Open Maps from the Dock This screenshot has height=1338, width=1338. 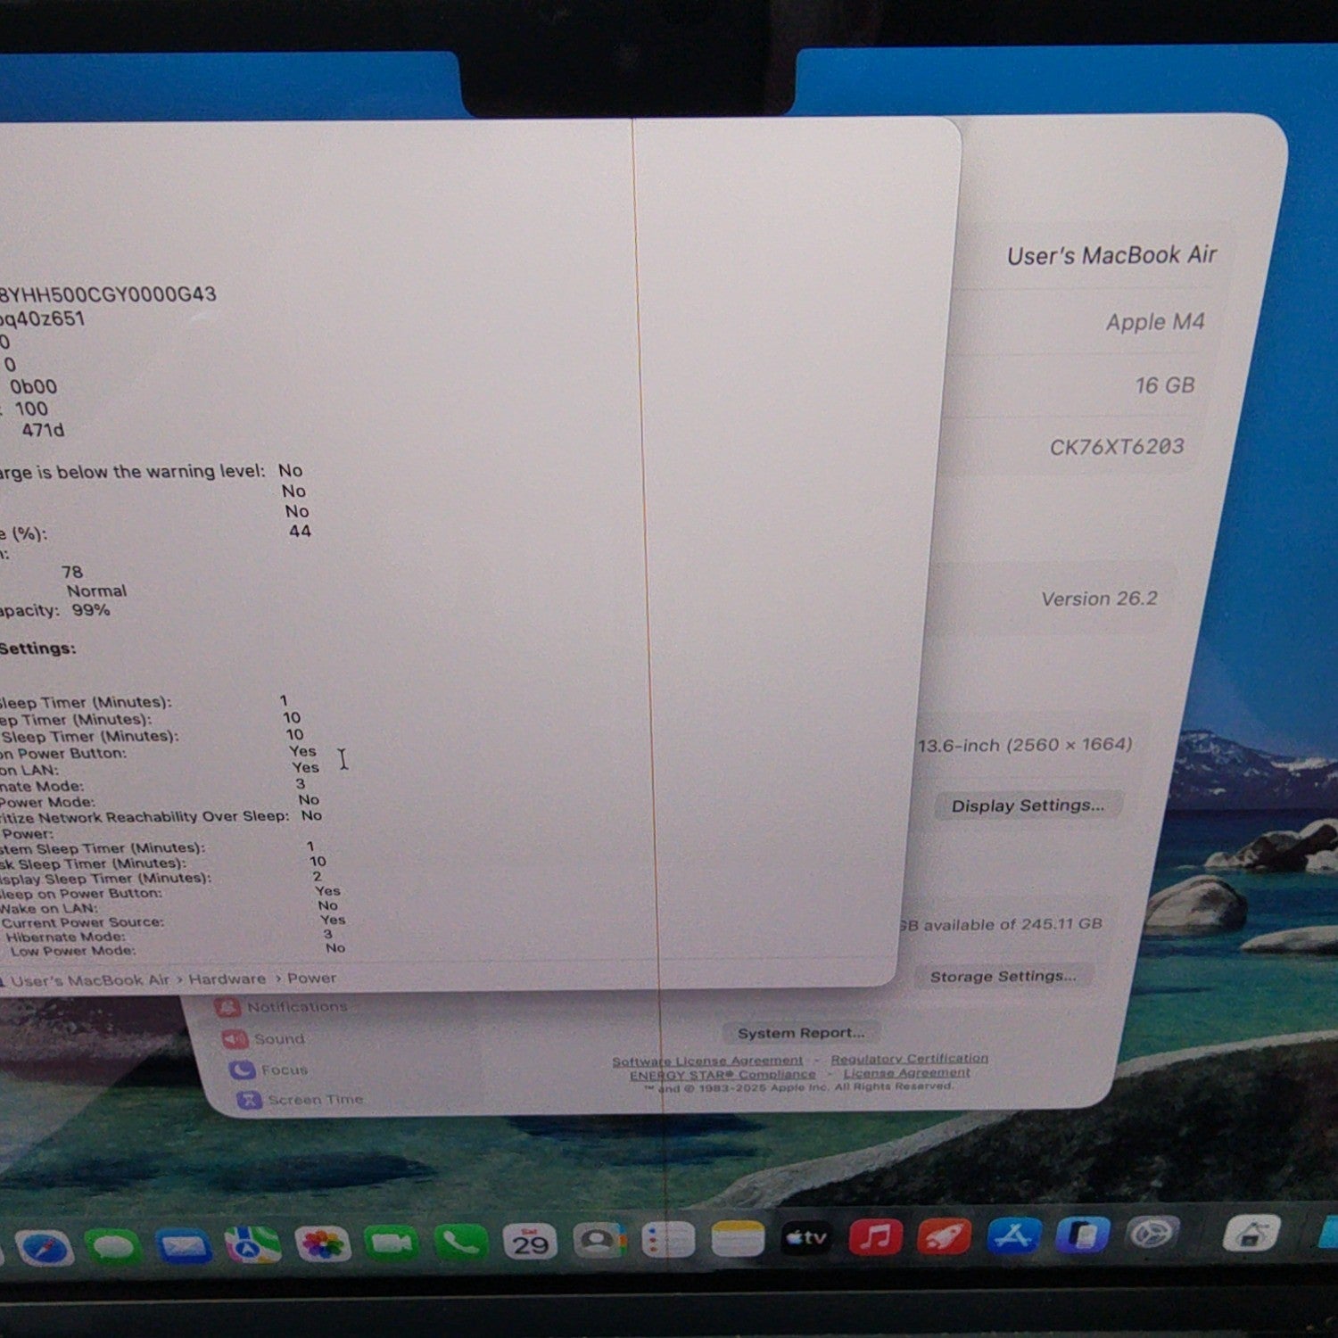[252, 1245]
